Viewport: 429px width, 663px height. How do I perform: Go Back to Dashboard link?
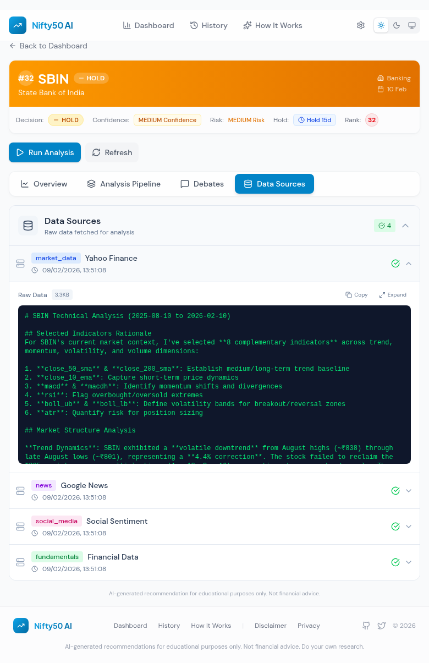click(48, 46)
